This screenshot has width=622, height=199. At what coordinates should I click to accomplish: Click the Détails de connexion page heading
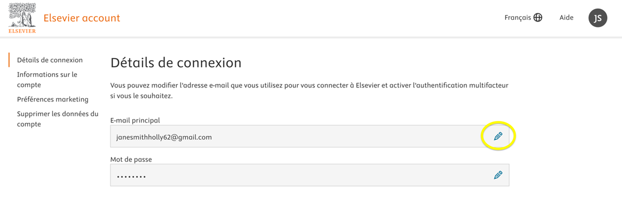coord(175,62)
